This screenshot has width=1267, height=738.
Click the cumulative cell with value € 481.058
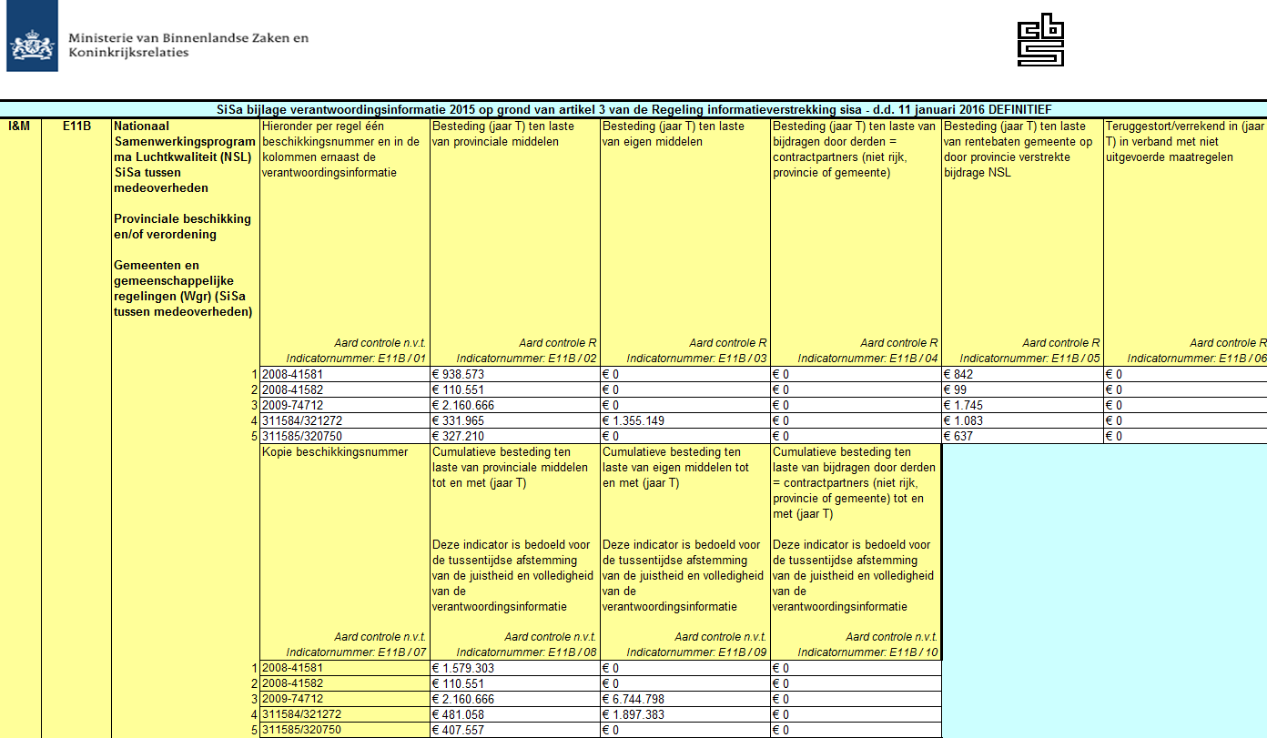coord(515,714)
